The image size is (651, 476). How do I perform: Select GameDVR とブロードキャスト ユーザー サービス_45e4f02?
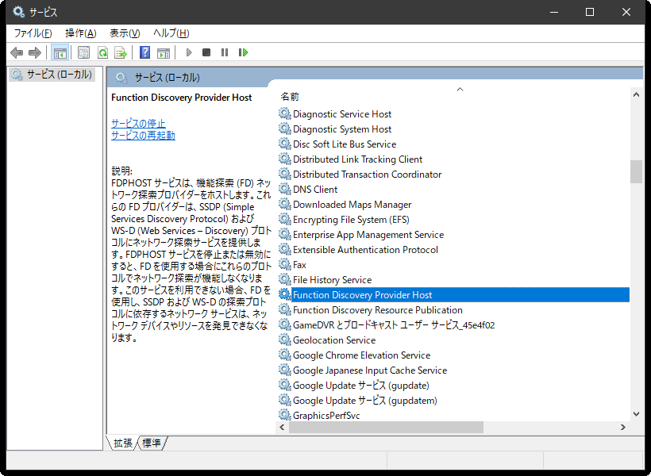pyautogui.click(x=394, y=325)
